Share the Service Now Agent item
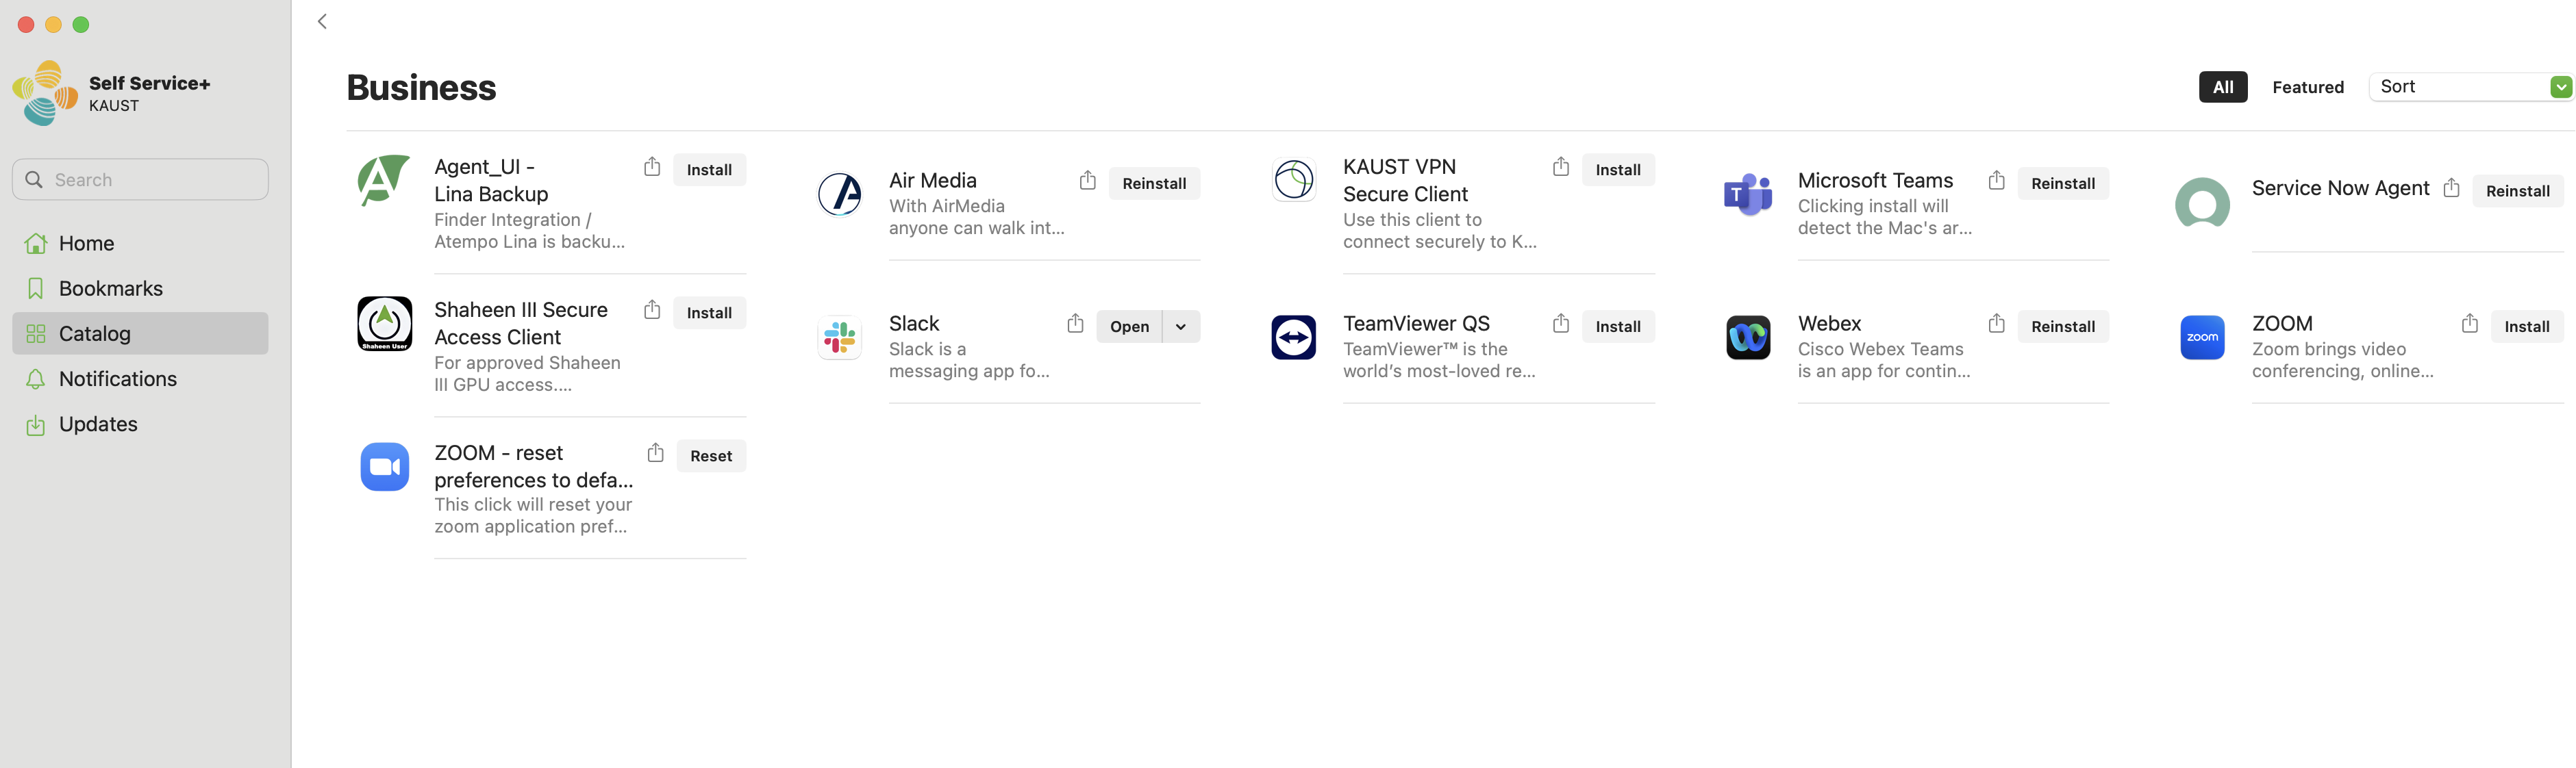The image size is (2576, 768). pyautogui.click(x=2451, y=188)
